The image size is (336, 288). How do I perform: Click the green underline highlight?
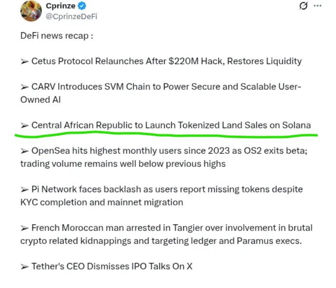pyautogui.click(x=166, y=135)
